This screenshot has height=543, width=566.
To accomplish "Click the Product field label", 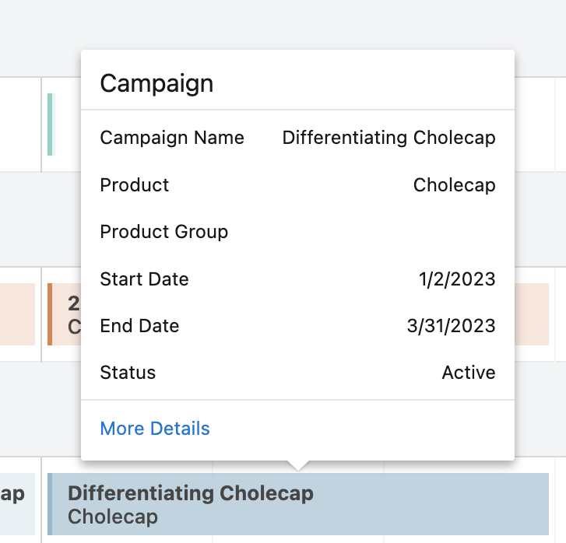I will tap(135, 185).
